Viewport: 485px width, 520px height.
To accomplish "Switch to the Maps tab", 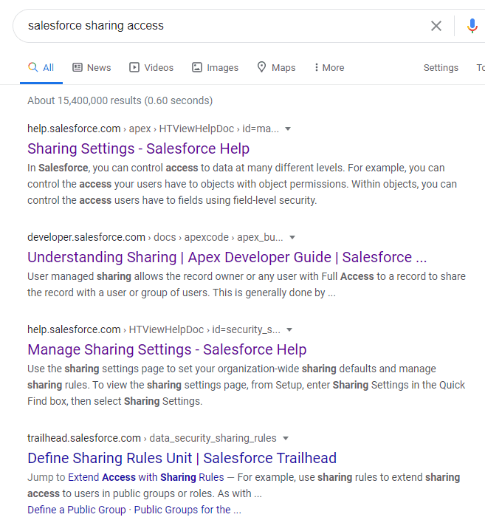I will click(276, 68).
